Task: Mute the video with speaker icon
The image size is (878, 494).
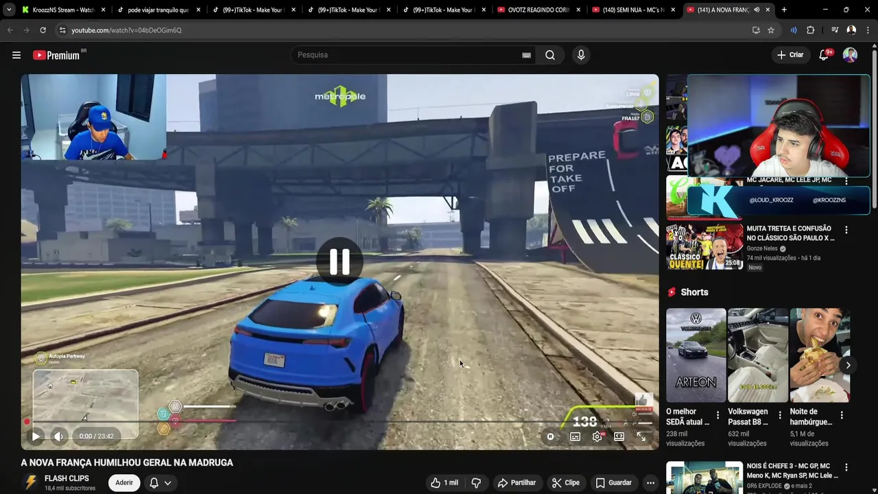Action: (x=59, y=436)
